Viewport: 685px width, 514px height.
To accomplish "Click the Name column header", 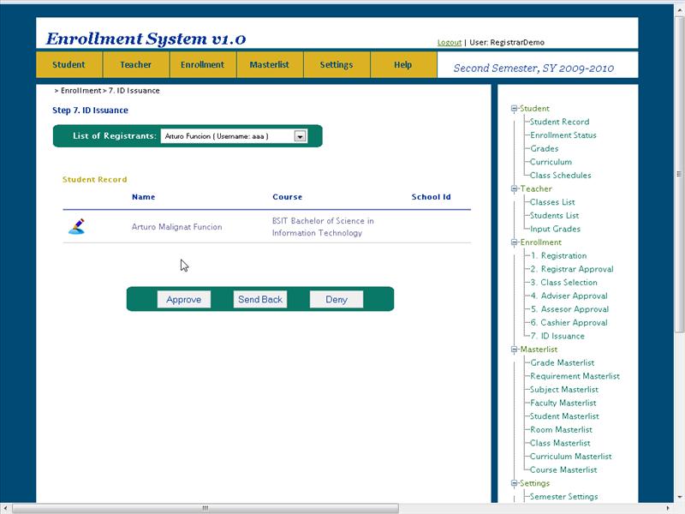I will [143, 197].
